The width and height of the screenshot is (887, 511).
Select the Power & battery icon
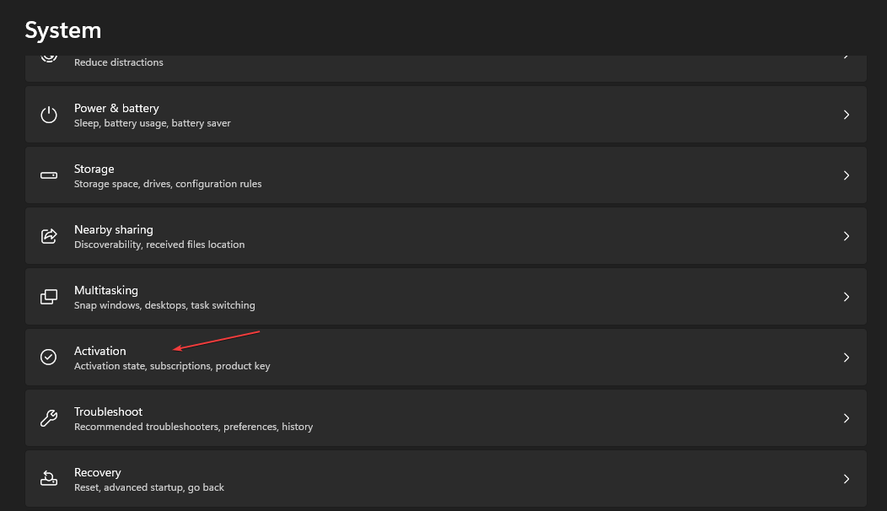(48, 114)
